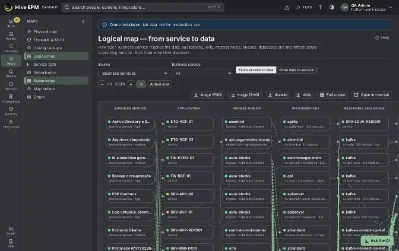Open the Home section in the rail
The image size is (399, 251).
pyautogui.click(x=11, y=23)
